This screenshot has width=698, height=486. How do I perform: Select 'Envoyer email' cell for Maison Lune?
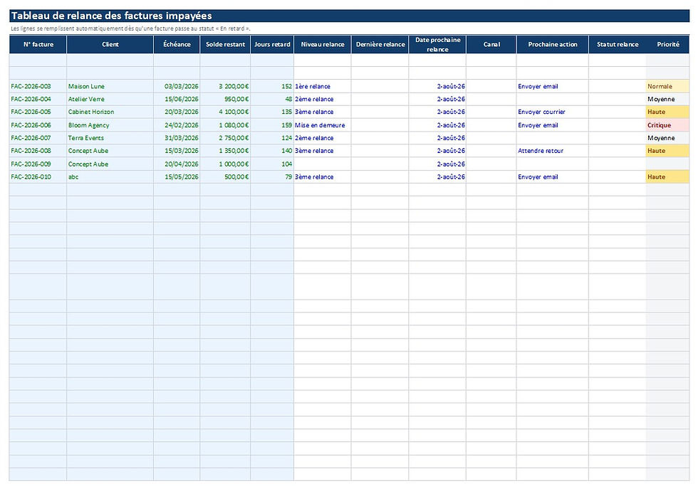(x=553, y=86)
